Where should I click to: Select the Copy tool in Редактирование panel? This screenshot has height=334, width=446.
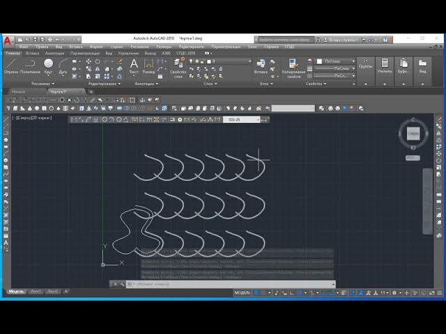(x=89, y=69)
